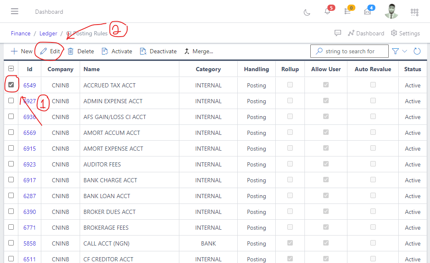Image resolution: width=430 pixels, height=263 pixels.
Task: Open notifications via the bell icon
Action: pos(327,12)
